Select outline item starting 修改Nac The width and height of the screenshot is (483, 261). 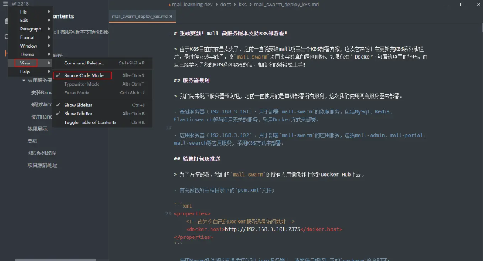[x=41, y=104]
